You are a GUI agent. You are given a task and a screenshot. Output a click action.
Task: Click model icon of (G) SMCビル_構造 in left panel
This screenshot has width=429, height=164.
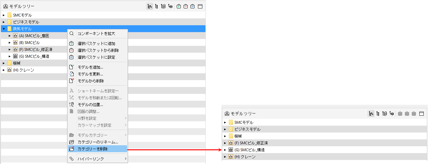coord(15,56)
